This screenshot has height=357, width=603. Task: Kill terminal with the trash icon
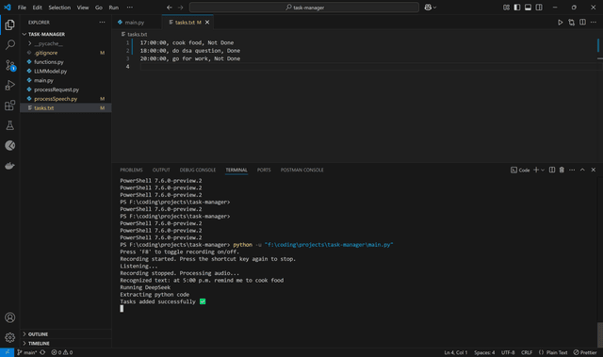(x=562, y=170)
